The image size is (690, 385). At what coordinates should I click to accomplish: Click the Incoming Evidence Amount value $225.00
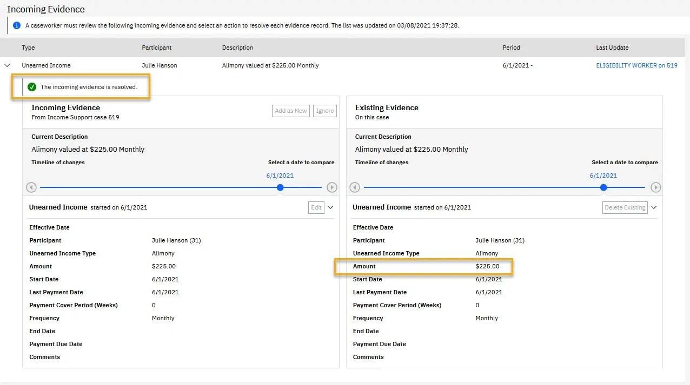tap(164, 266)
